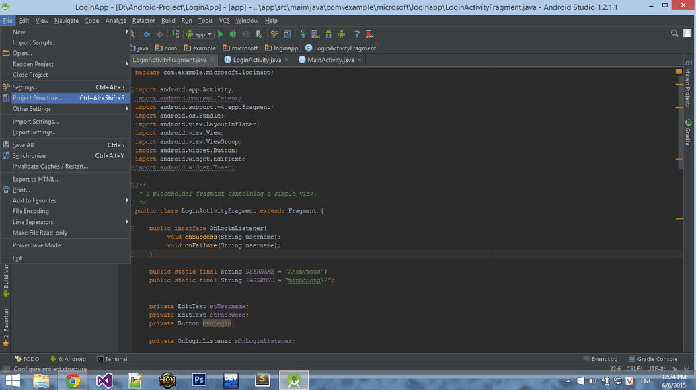696x390 pixels.
Task: Click the Attach debugger to Android process icon
Action: [x=259, y=34]
